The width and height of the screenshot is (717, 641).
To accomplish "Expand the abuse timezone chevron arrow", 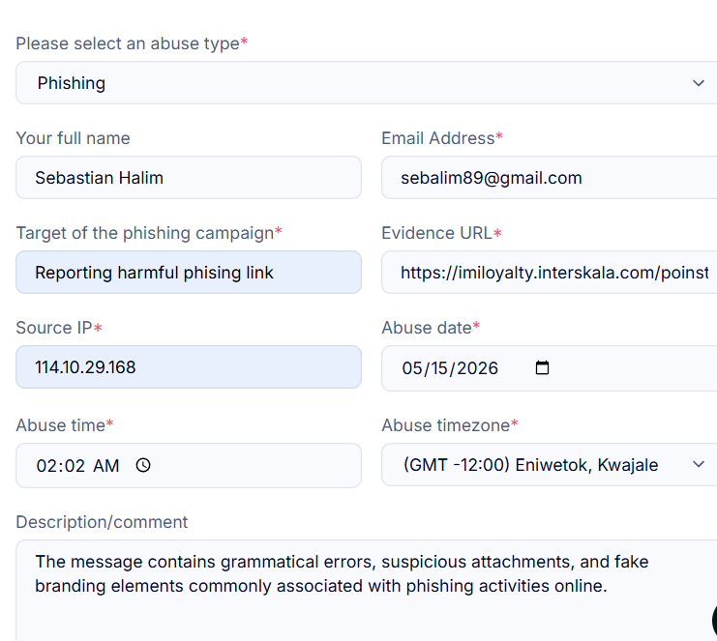I will (698, 464).
